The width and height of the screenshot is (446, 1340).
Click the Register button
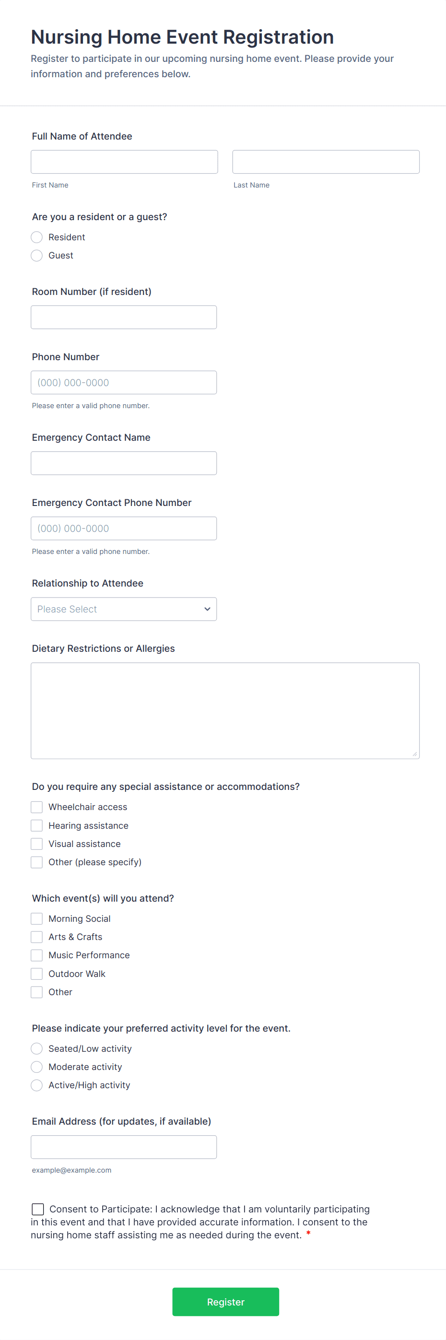[225, 1302]
